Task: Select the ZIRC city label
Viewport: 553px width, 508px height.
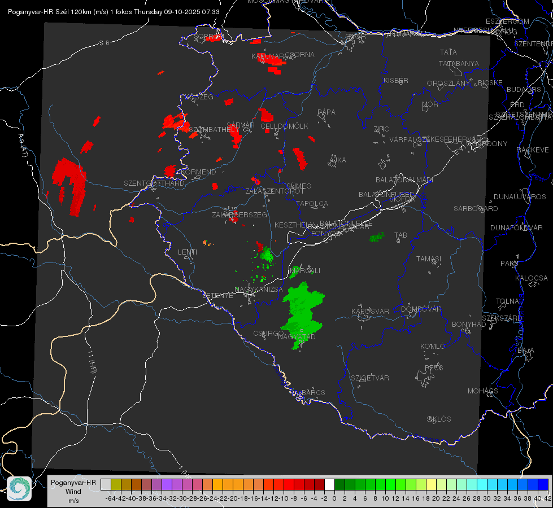Action: pyautogui.click(x=381, y=129)
